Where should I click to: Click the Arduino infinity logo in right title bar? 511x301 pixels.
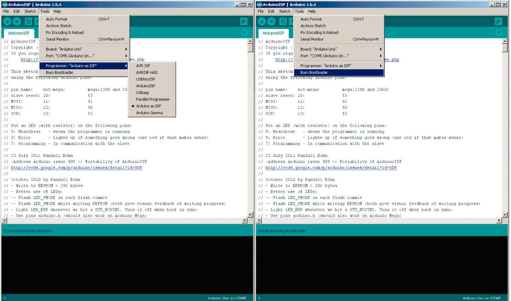(x=259, y=5)
